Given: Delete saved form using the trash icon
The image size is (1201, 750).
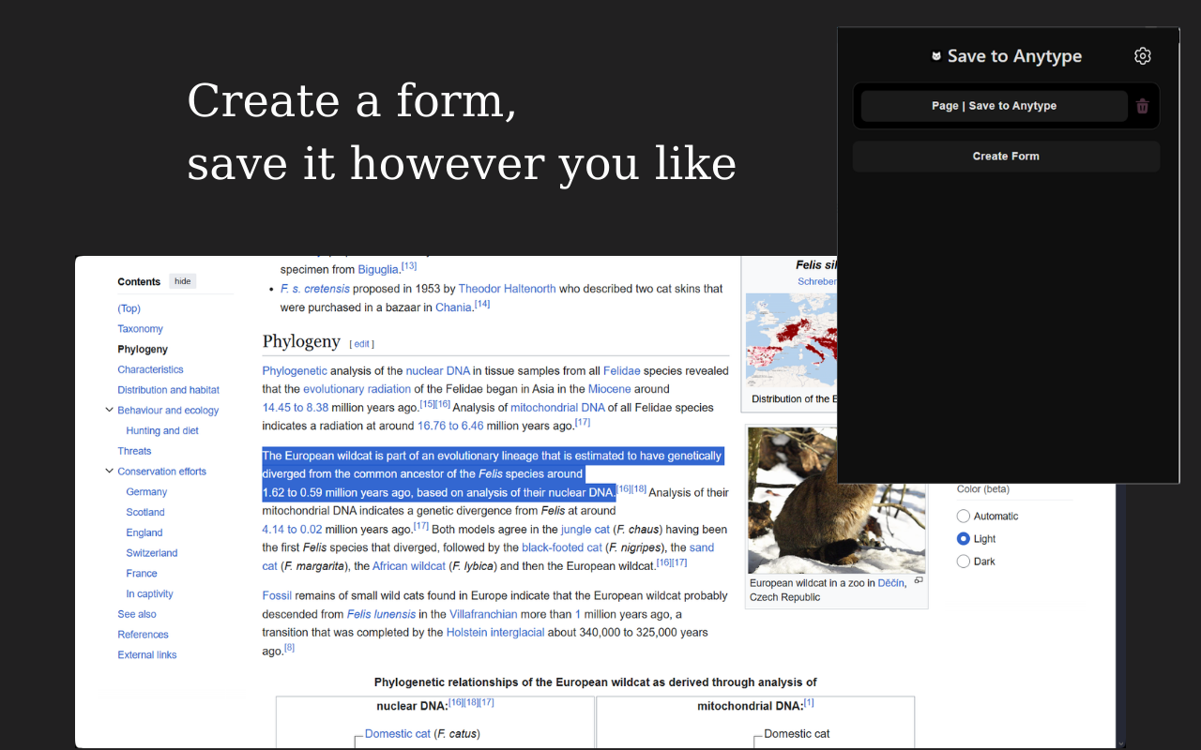Looking at the screenshot, I should (x=1142, y=106).
